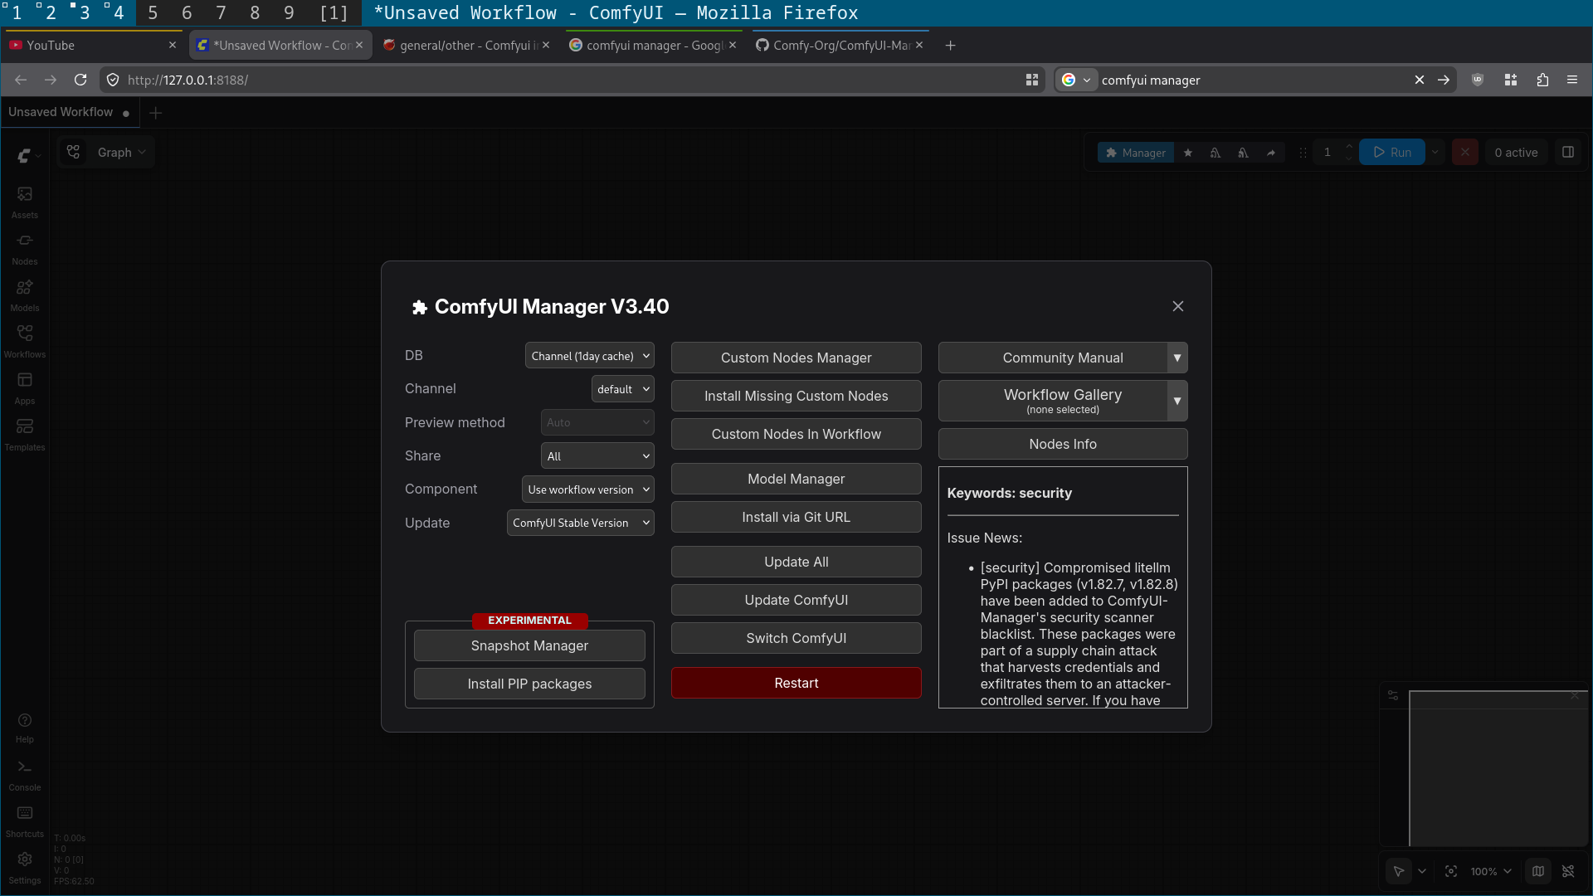Open Custom Nodes Manager
The width and height of the screenshot is (1593, 896).
[796, 358]
